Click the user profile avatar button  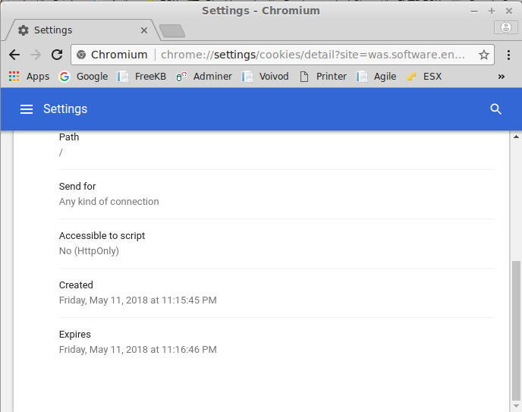(x=505, y=27)
